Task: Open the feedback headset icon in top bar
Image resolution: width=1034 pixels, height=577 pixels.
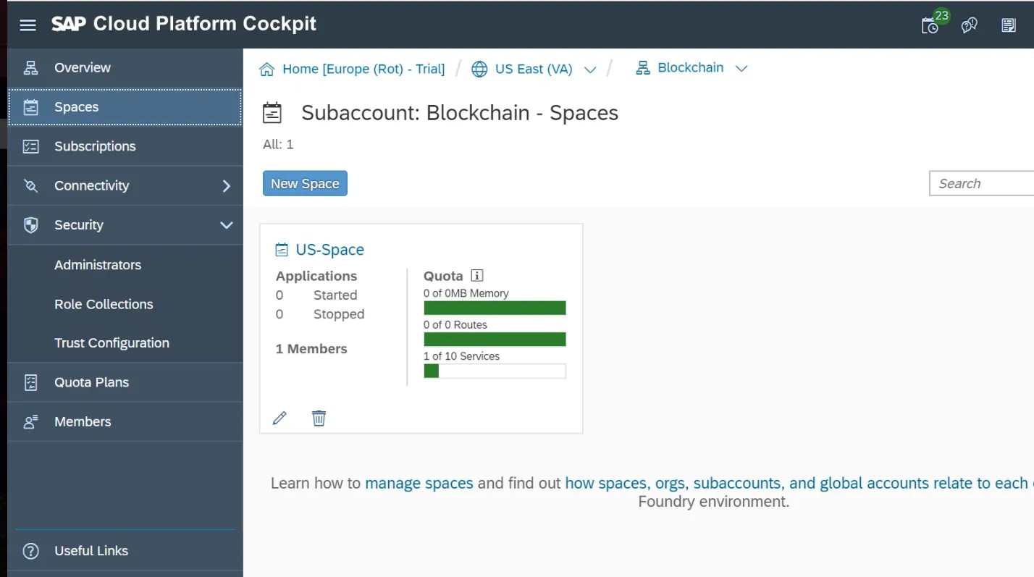Action: [970, 25]
